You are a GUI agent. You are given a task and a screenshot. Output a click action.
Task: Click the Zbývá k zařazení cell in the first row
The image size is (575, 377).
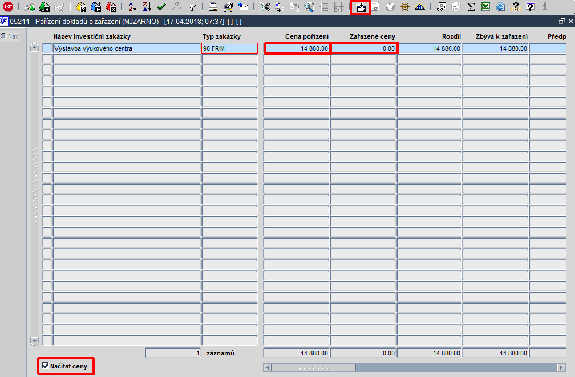click(496, 48)
